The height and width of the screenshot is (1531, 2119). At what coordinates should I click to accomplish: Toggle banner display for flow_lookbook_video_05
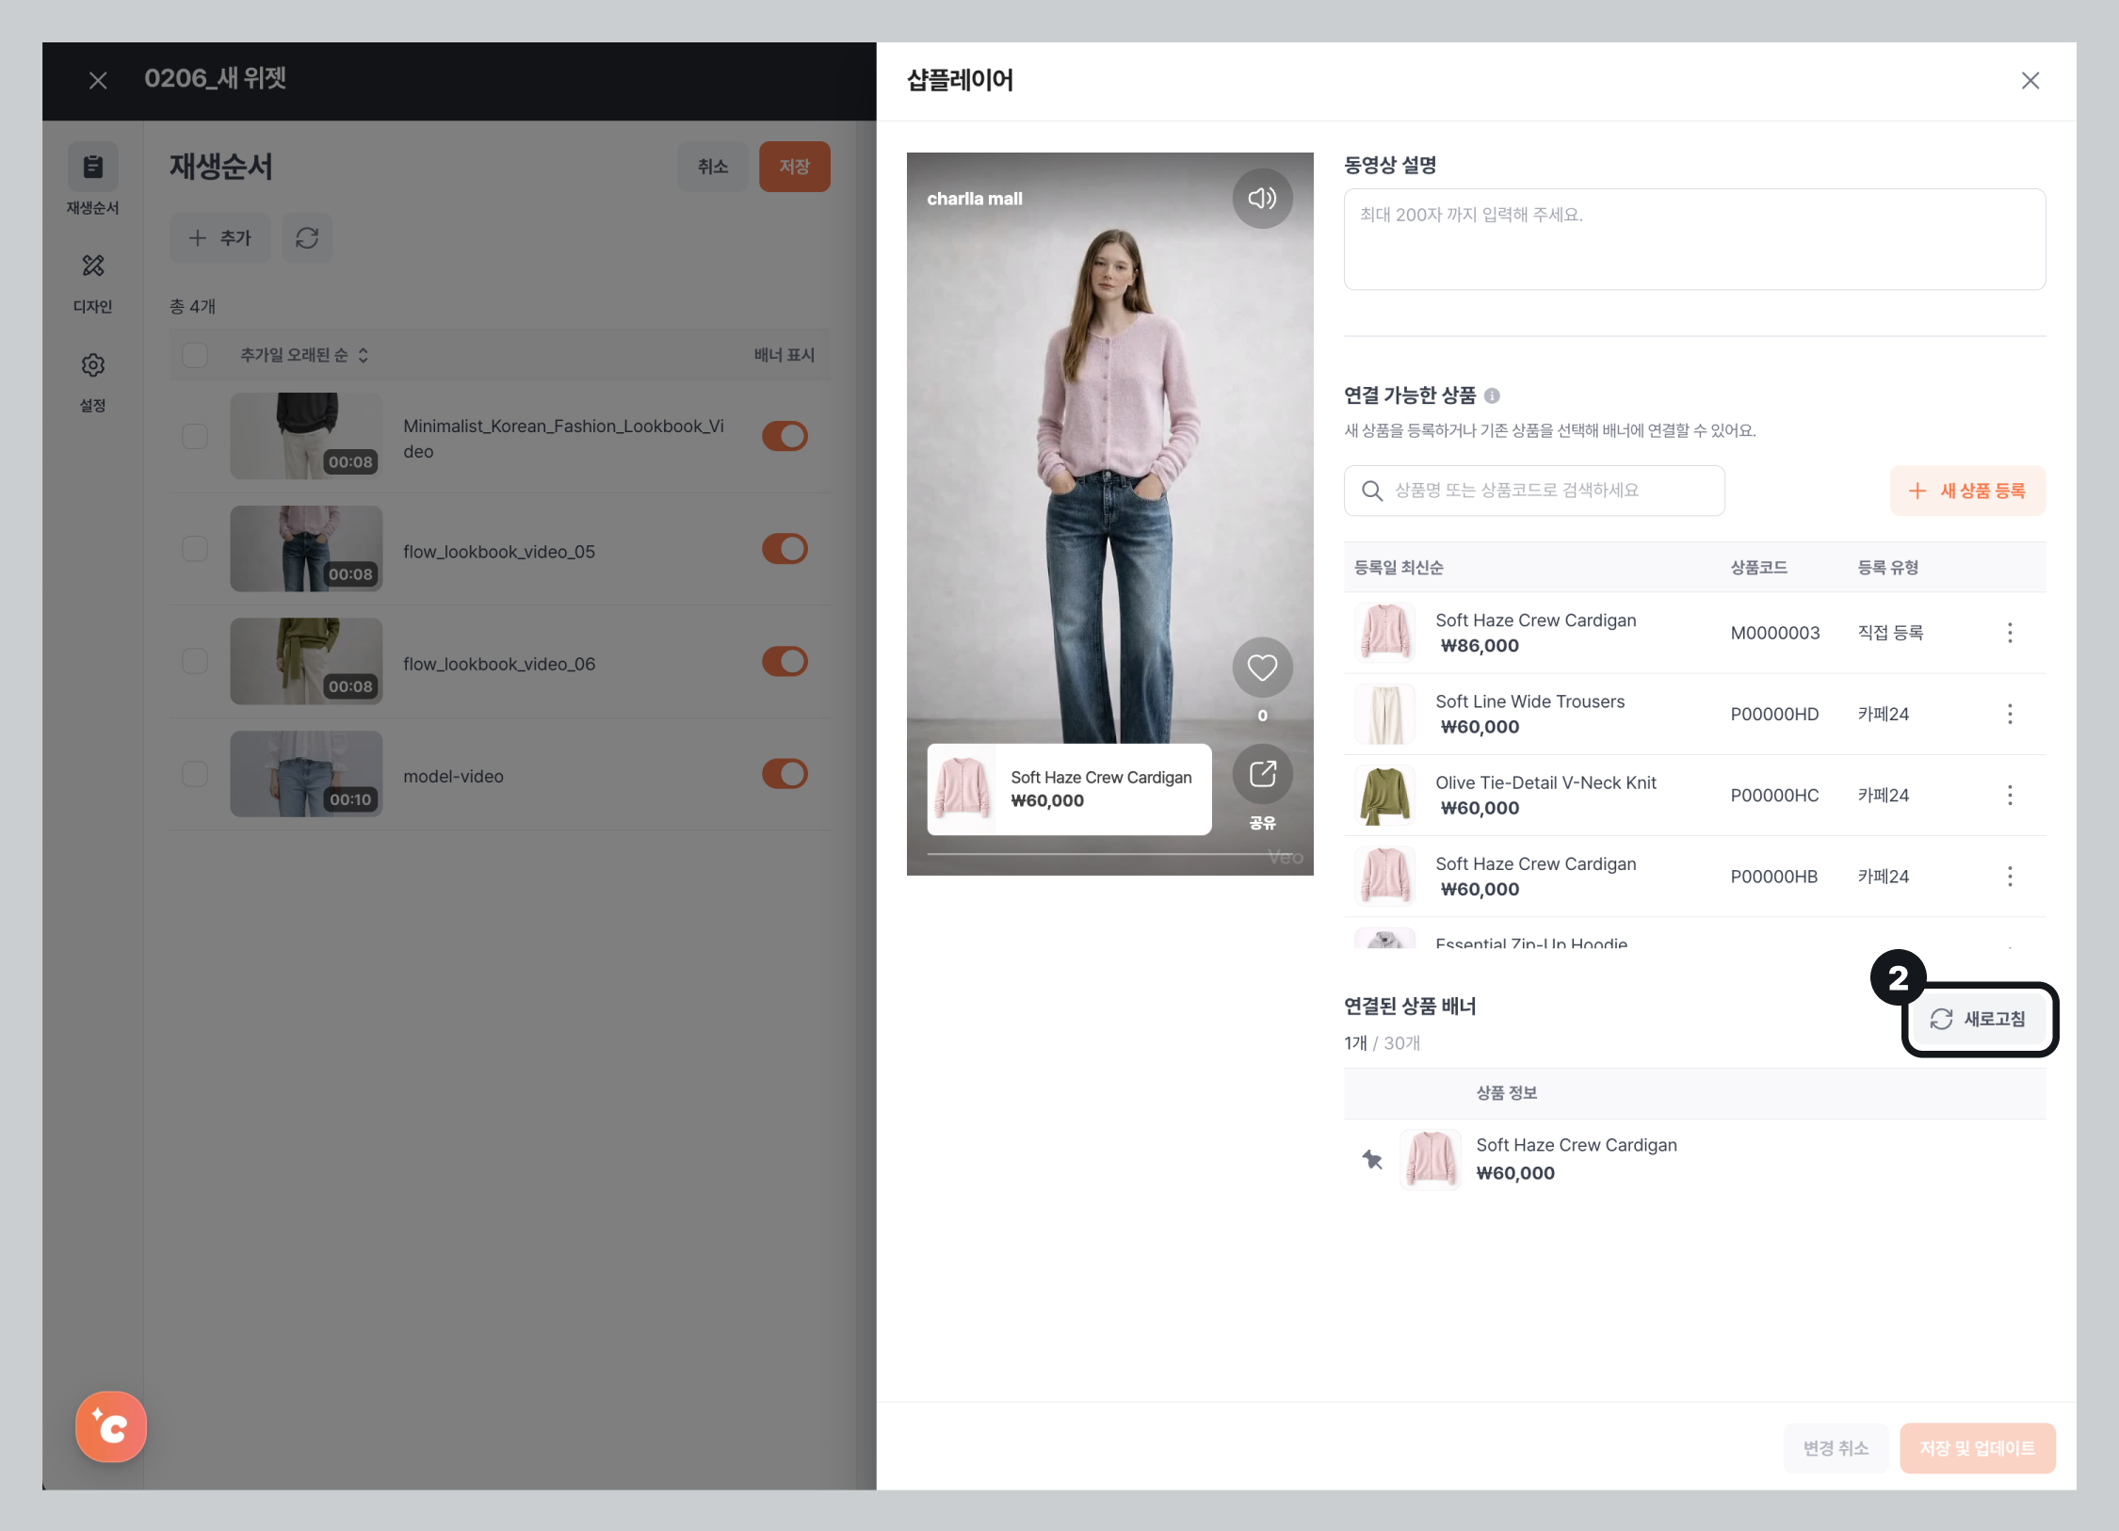[x=785, y=549]
